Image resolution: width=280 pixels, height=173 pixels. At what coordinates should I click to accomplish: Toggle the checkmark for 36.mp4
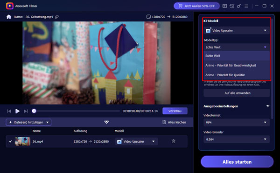(x=10, y=141)
